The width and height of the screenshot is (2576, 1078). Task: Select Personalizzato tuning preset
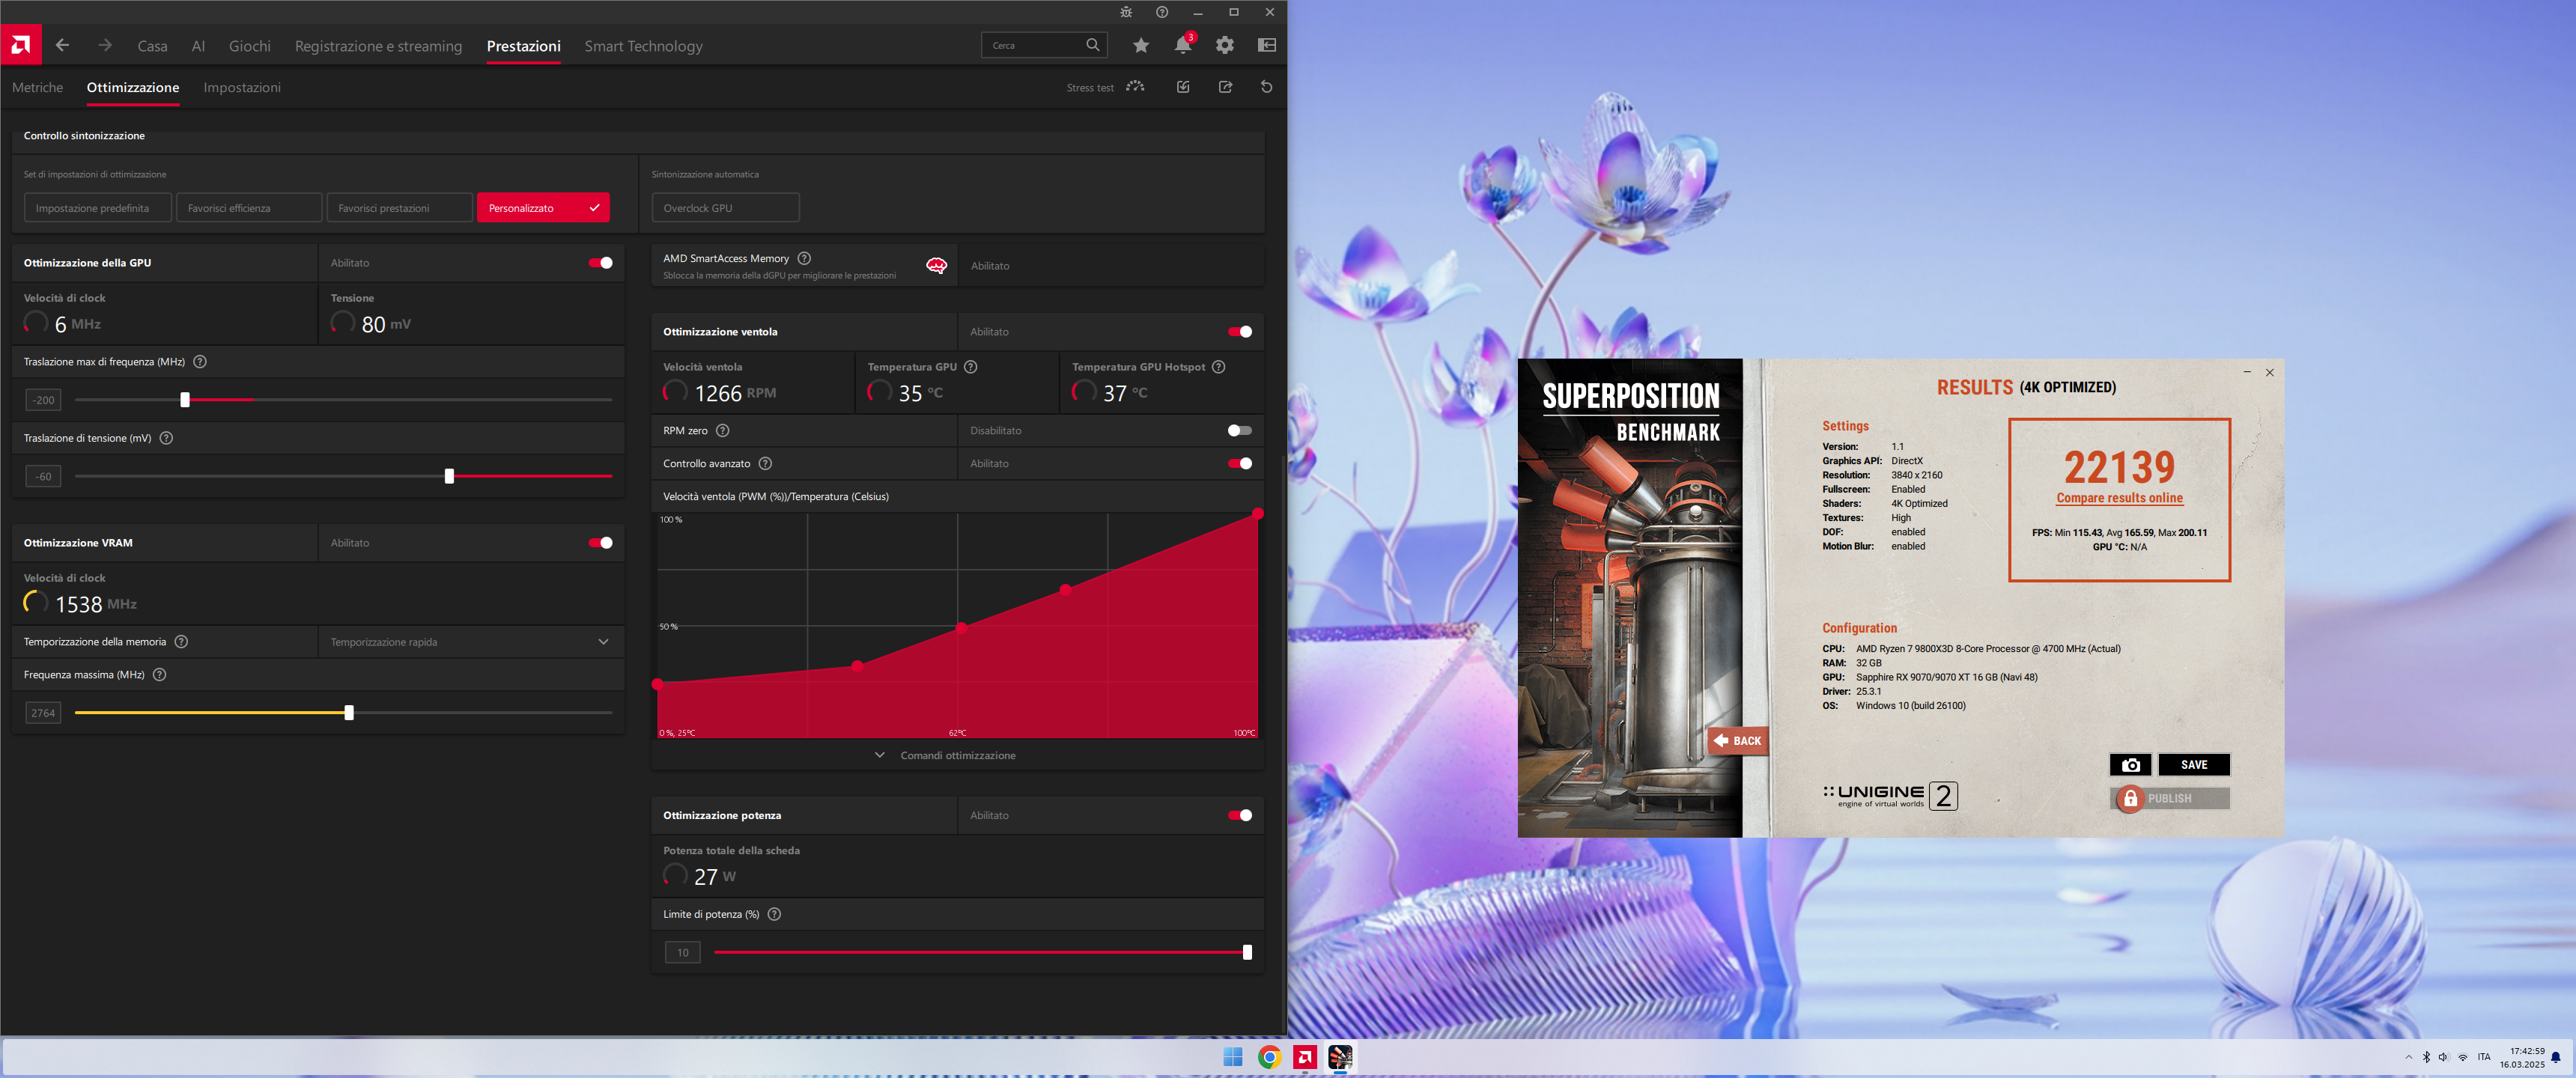pyautogui.click(x=543, y=208)
